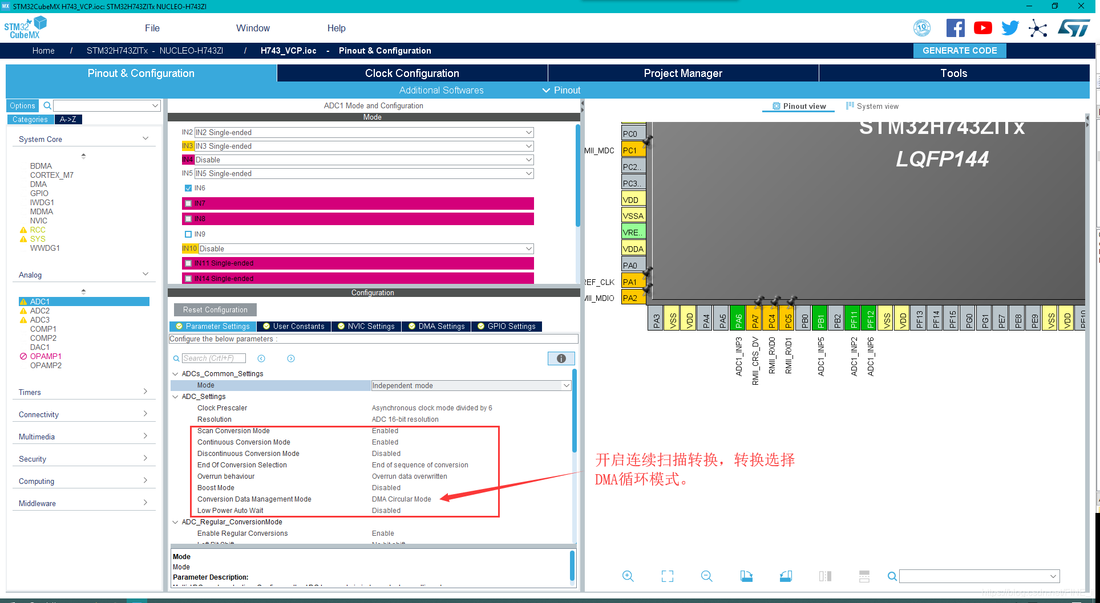
Task: Open the GPIO Settings tab
Action: pos(507,327)
